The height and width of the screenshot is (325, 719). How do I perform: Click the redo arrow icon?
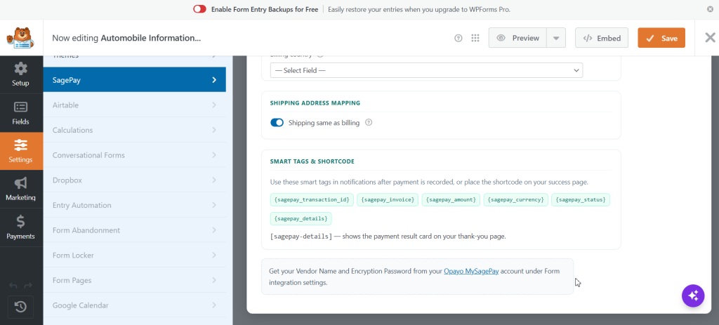28,286
